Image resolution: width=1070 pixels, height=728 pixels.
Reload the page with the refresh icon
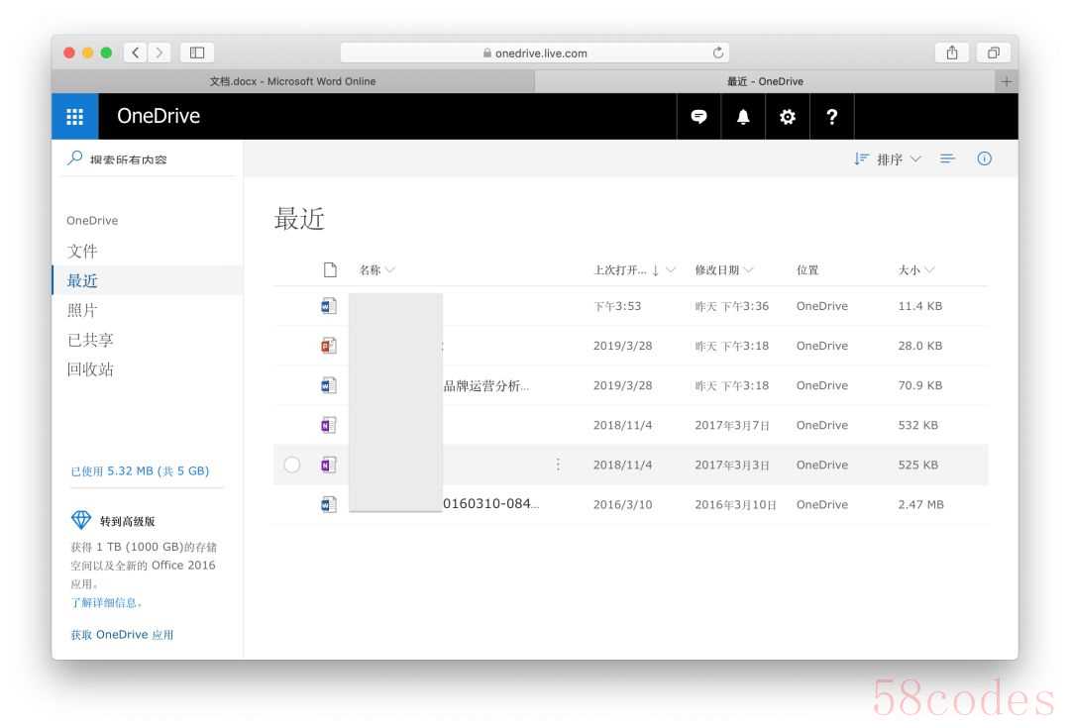[718, 52]
